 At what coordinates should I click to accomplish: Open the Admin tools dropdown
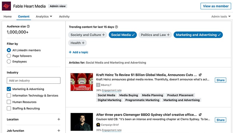point(221,17)
